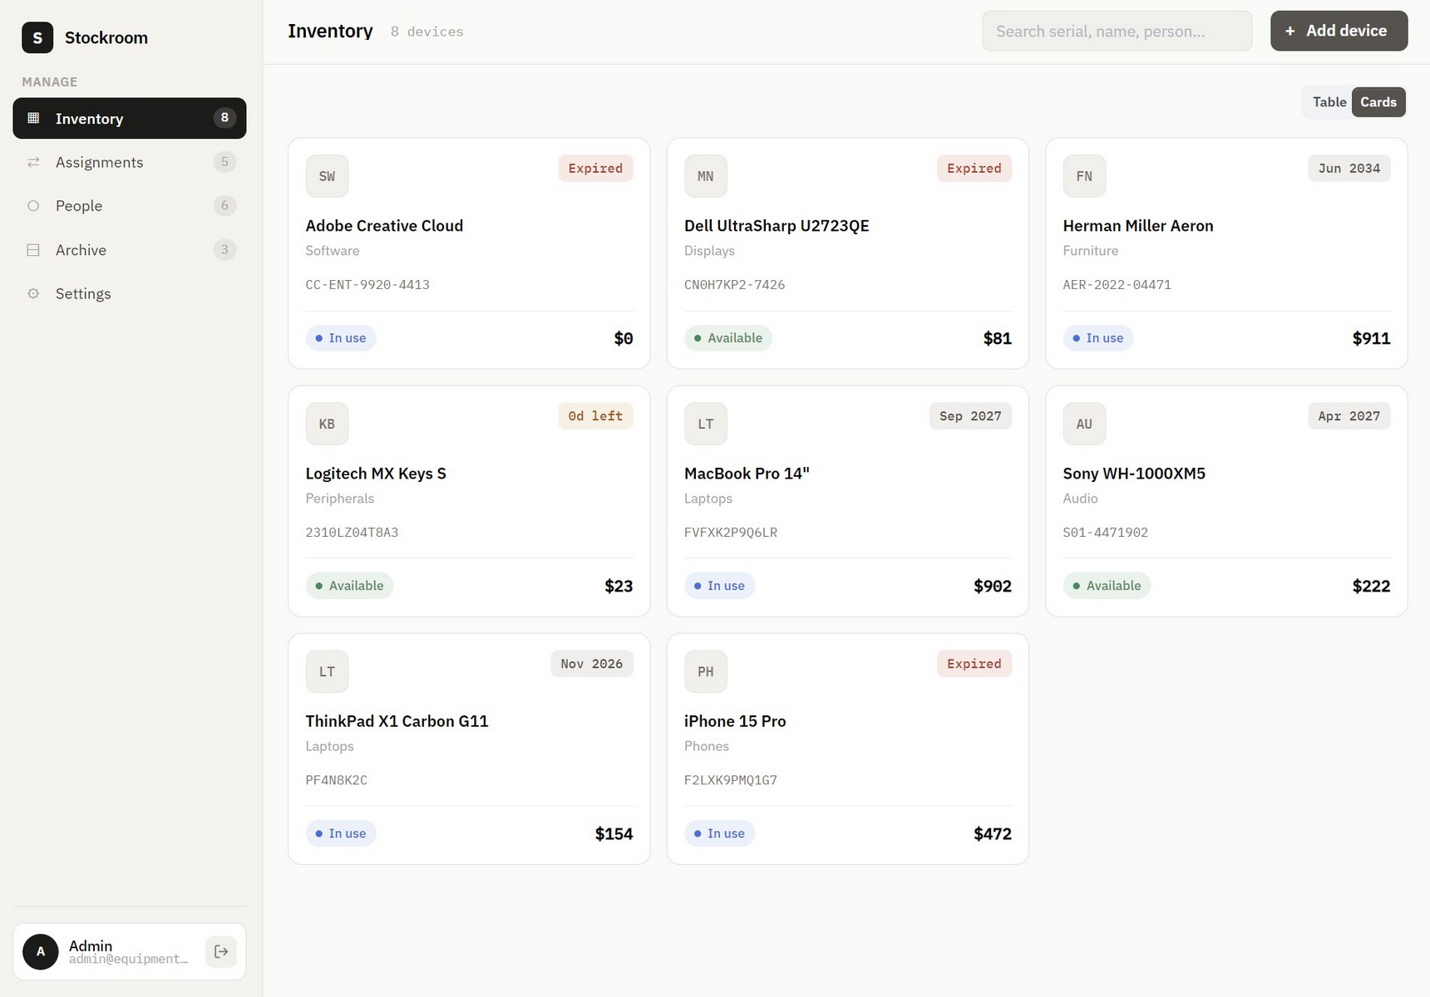Click the $911 price on Herman Miller Aeron
The image size is (1430, 997).
pyautogui.click(x=1371, y=338)
